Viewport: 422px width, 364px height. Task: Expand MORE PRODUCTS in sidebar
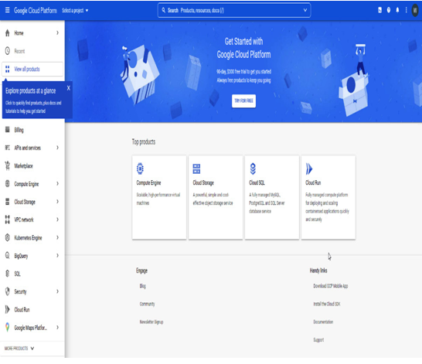(19, 349)
